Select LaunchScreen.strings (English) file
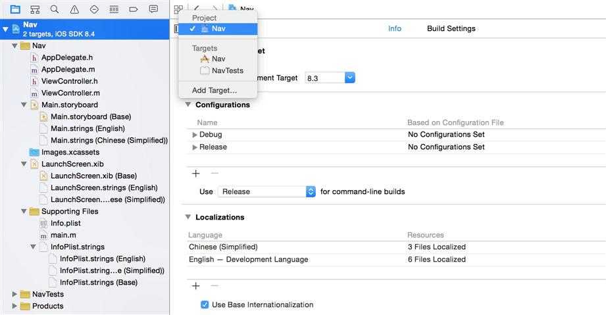 tap(104, 188)
